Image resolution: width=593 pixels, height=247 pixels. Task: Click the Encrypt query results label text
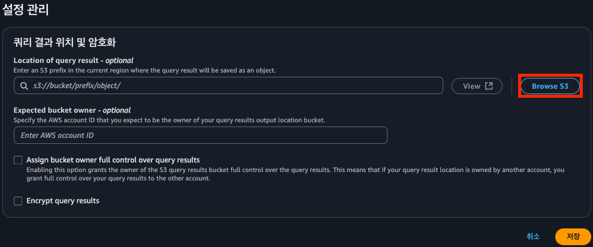coord(63,201)
